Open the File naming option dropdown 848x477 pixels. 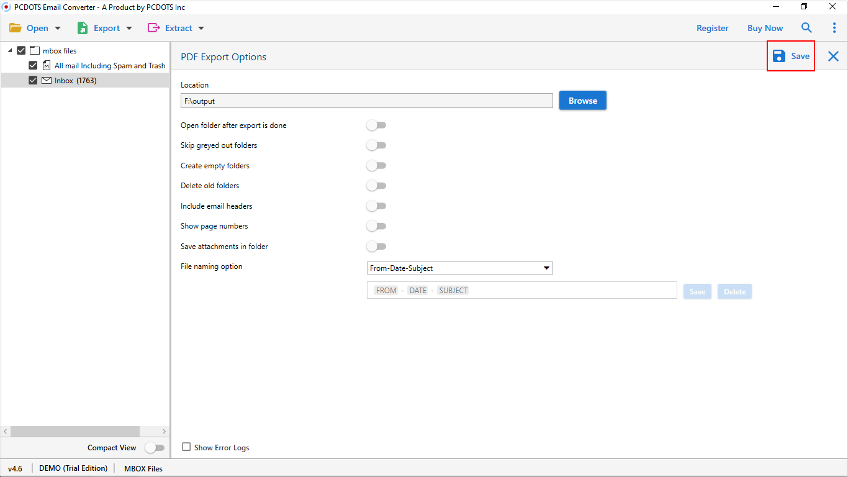460,268
